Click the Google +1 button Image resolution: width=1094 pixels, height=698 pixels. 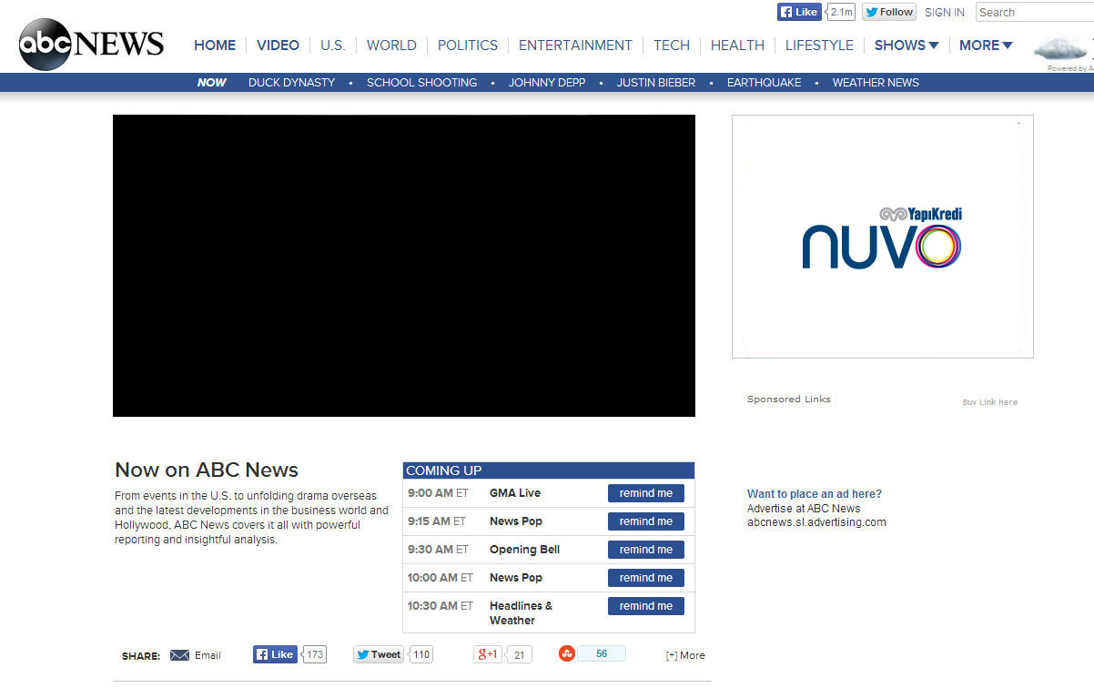[x=488, y=654]
